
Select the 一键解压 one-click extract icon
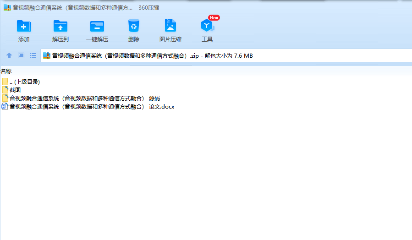(x=97, y=26)
